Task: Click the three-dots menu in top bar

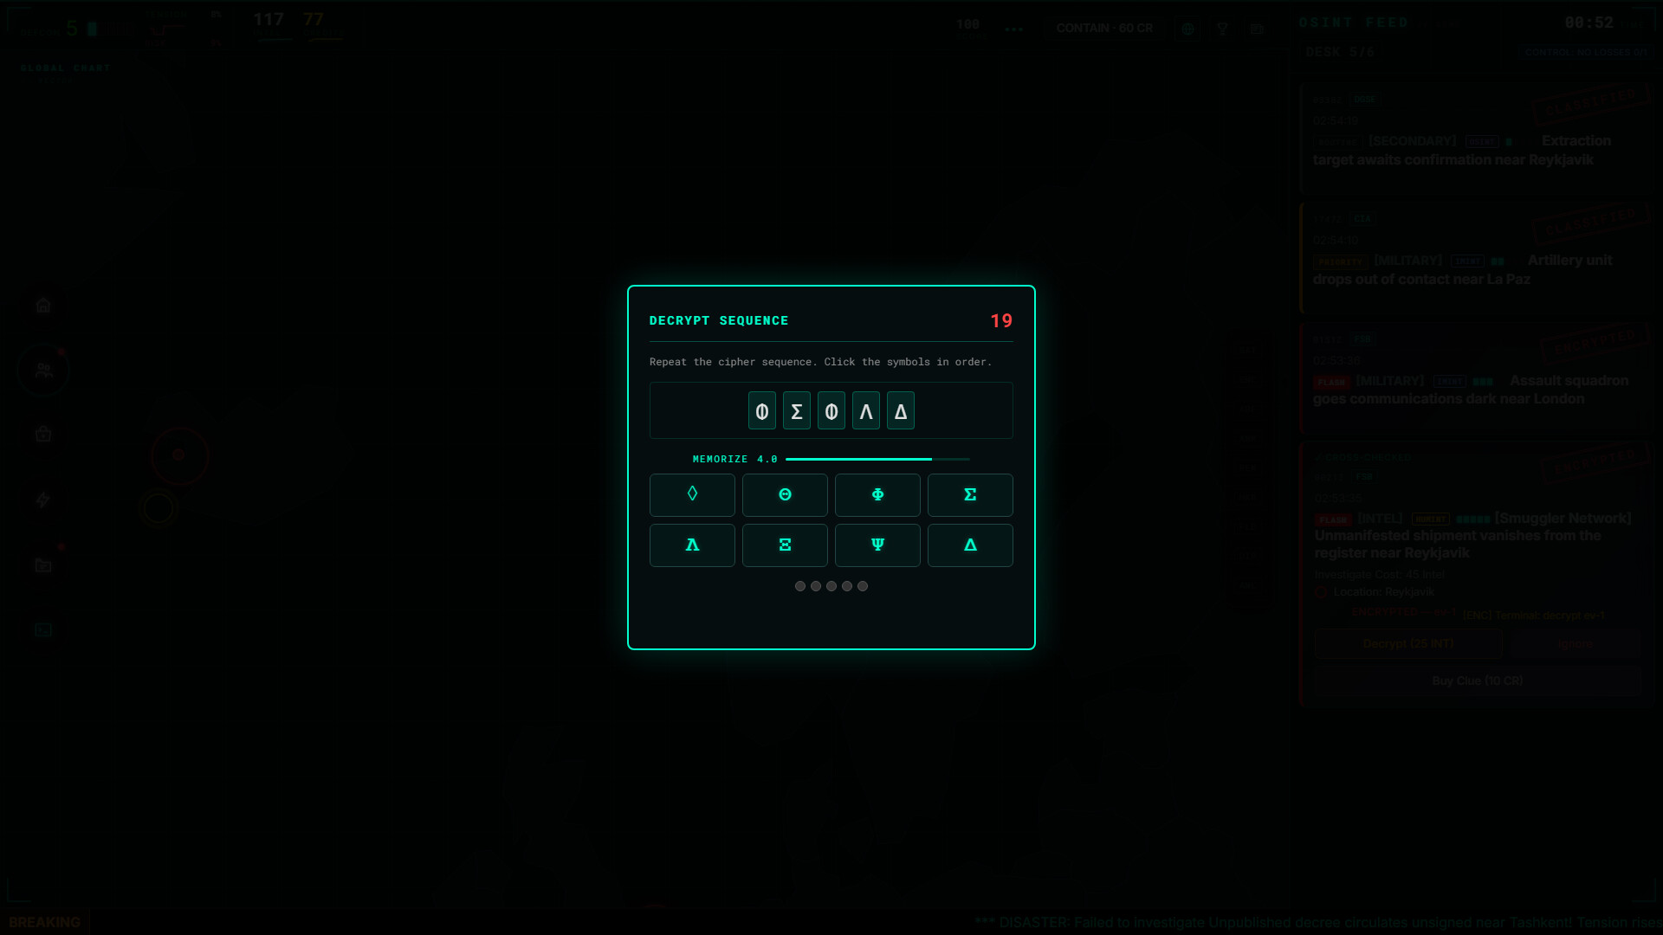Action: click(x=1013, y=29)
